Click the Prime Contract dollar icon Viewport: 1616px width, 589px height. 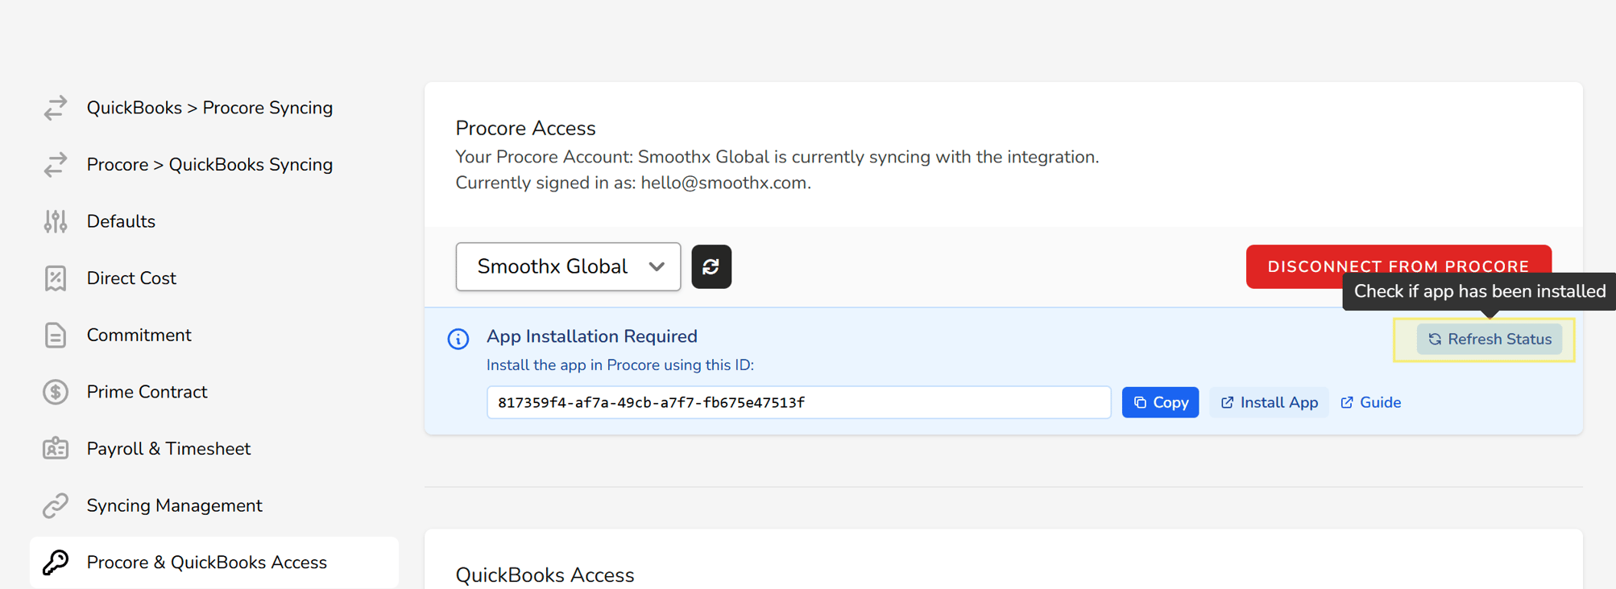(x=56, y=392)
